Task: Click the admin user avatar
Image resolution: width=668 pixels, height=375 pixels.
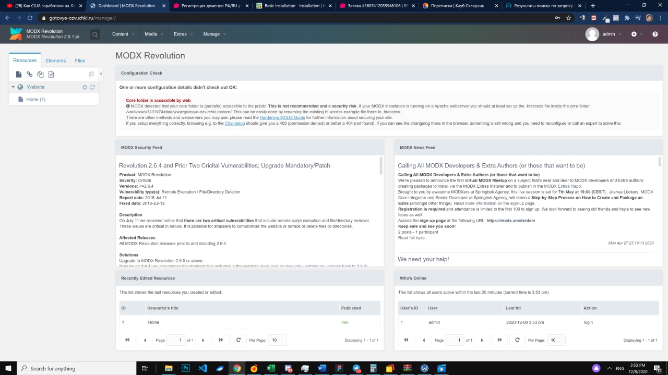Action: 592,34
